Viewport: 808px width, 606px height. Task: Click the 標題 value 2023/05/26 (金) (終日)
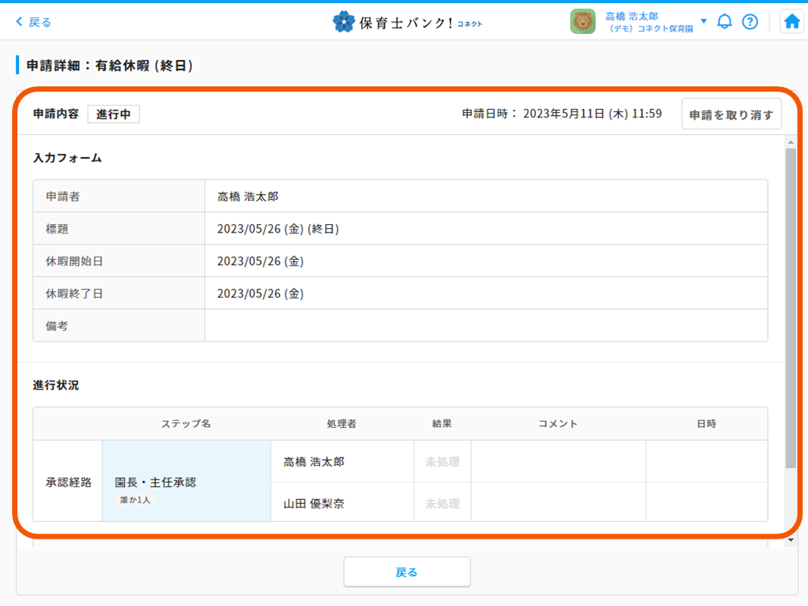(277, 229)
